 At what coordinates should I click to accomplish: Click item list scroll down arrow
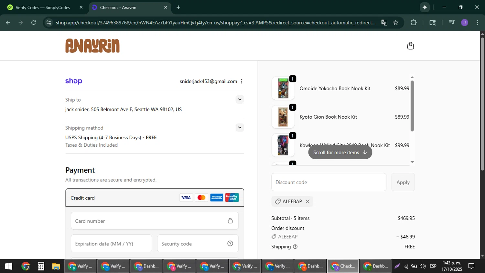(412, 162)
